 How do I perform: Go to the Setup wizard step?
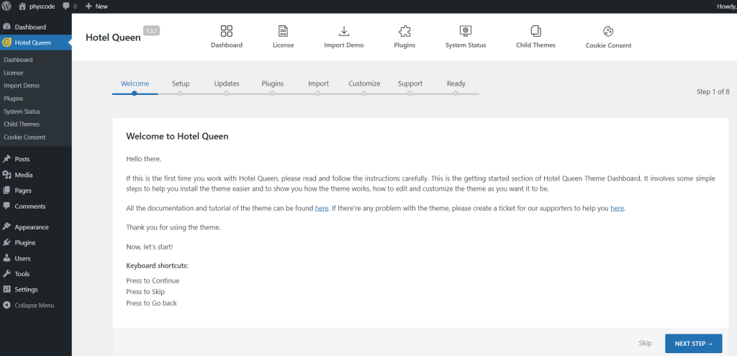[x=181, y=83]
